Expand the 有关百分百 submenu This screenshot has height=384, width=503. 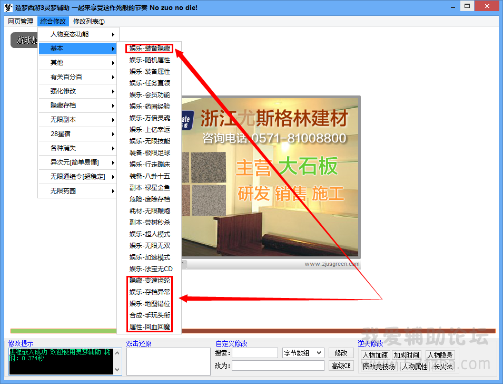[78, 77]
